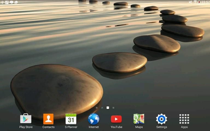This screenshot has height=131, width=210.
Task: Tap the clock showing 23:57
Action: [x=206, y=2]
